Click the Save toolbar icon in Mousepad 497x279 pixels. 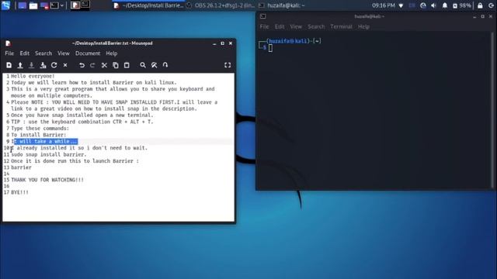point(31,65)
